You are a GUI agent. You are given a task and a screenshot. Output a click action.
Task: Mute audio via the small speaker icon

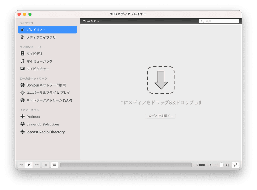[x=211, y=165]
